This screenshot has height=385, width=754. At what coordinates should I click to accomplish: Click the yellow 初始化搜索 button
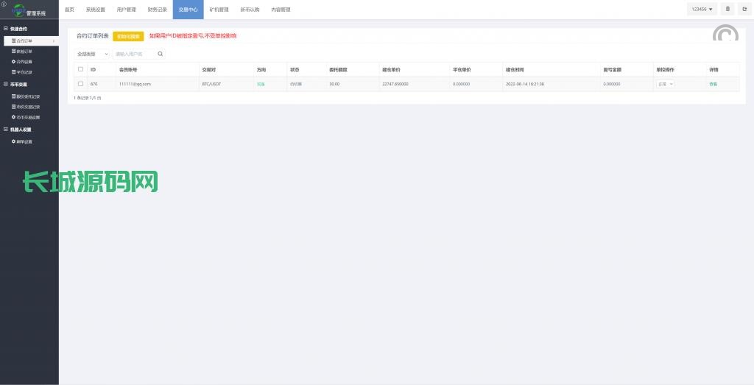coord(128,35)
